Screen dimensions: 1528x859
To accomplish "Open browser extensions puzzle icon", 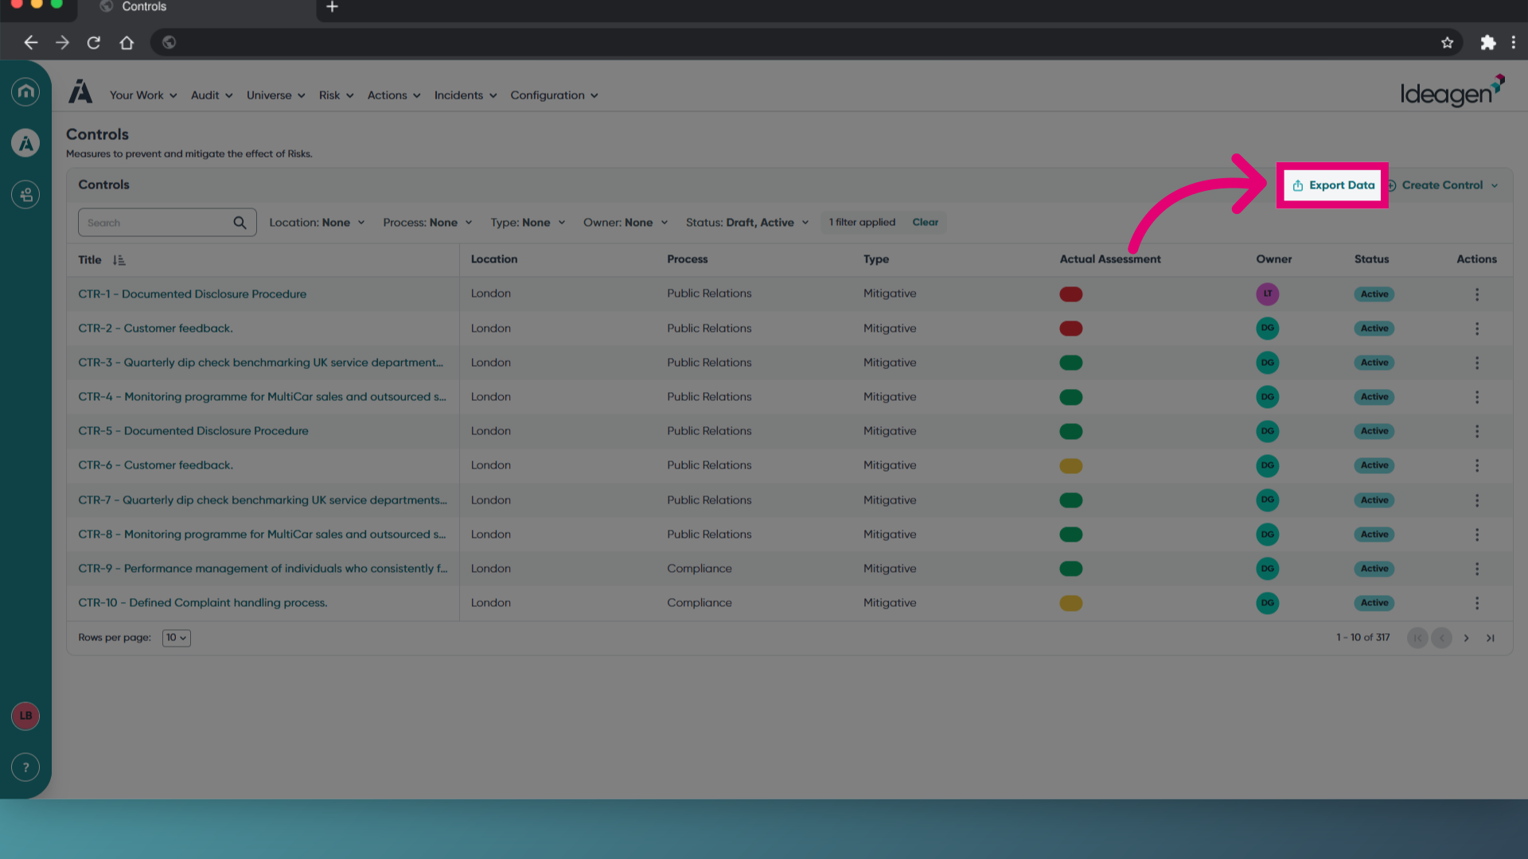I will (1488, 43).
